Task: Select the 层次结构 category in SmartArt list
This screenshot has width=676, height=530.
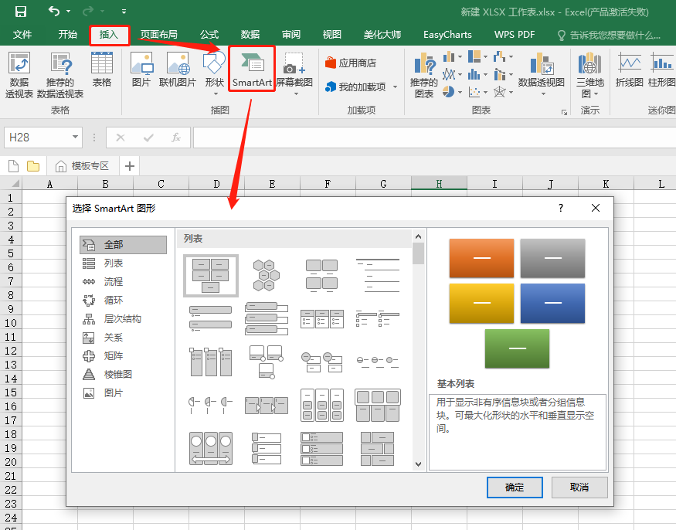Action: pos(123,318)
